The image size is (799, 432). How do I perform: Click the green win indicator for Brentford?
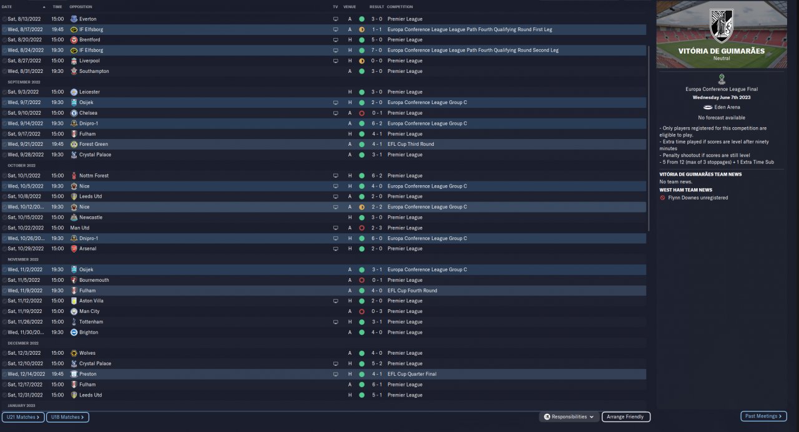(x=361, y=40)
